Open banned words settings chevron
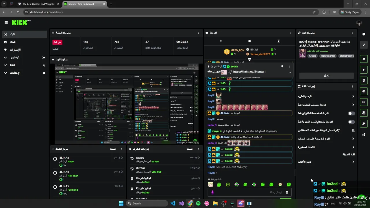Viewport: 370px width, 208px height. [353, 147]
